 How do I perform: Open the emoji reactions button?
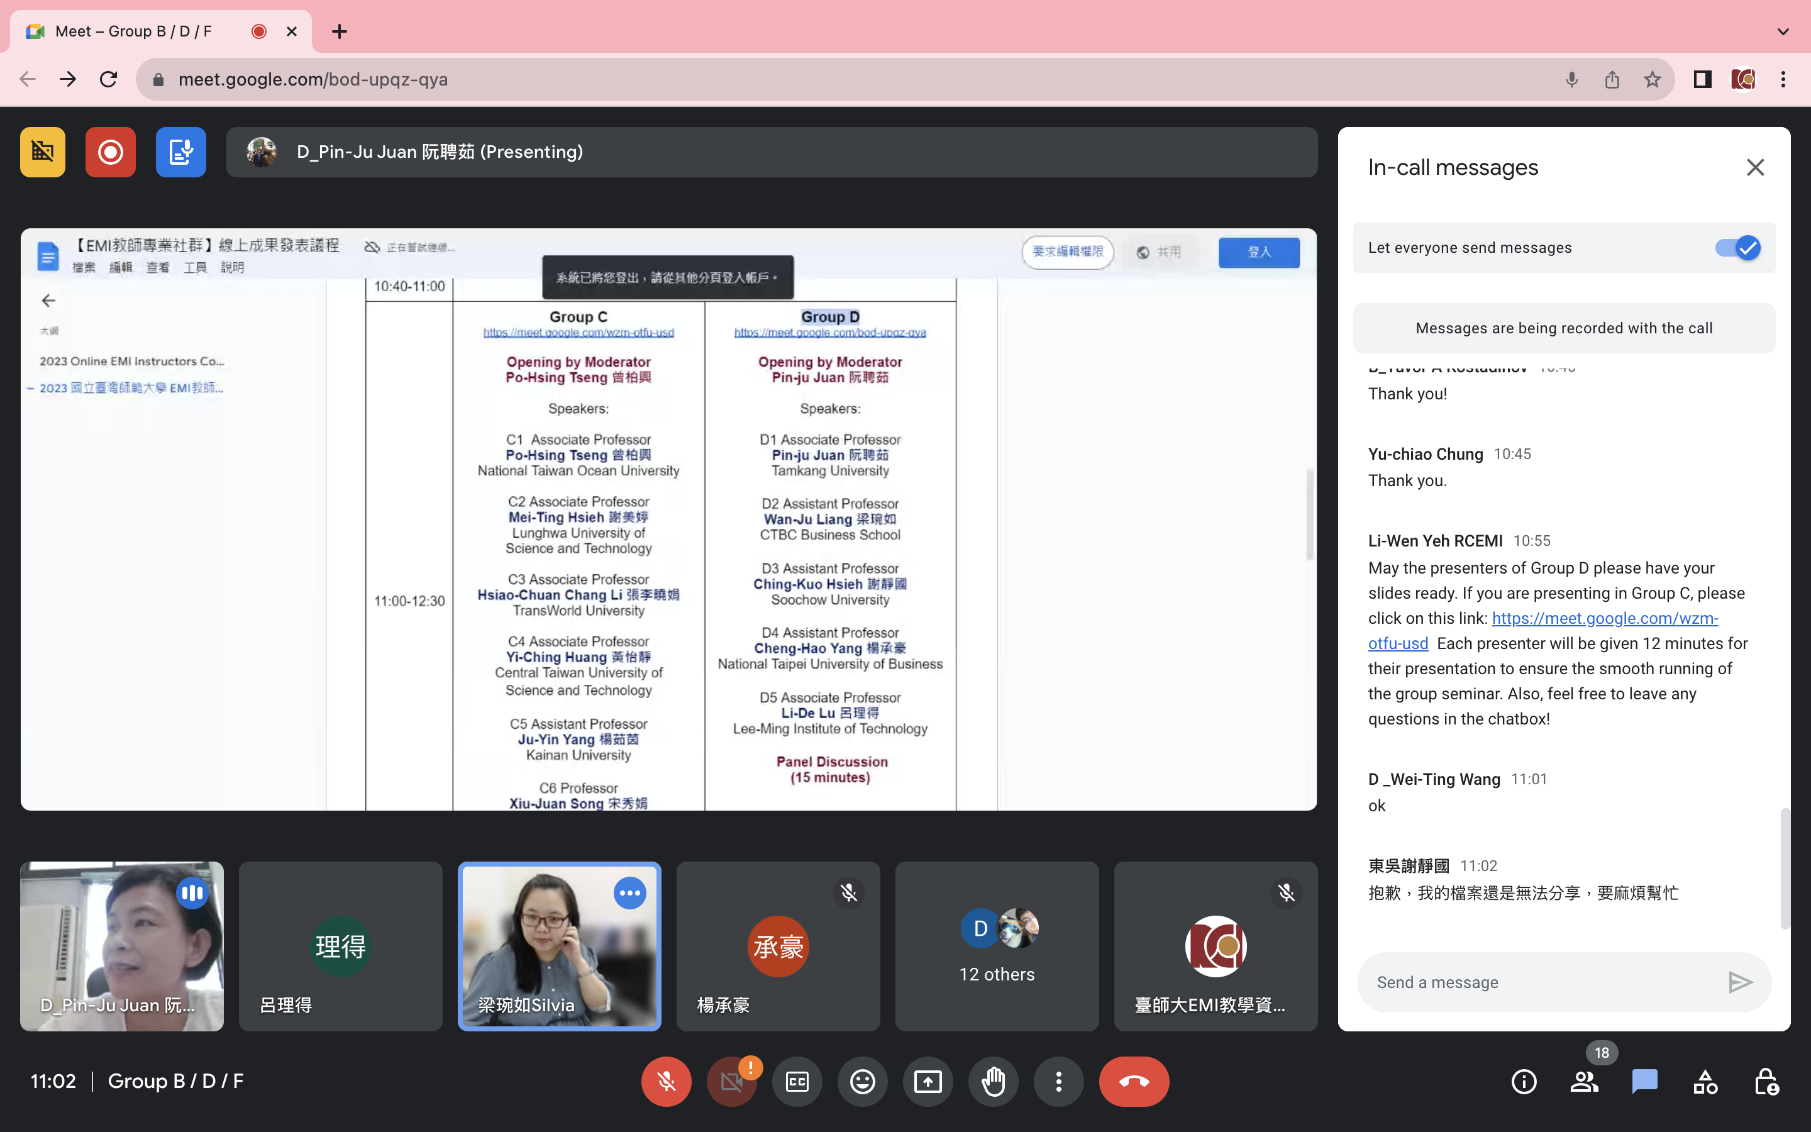click(x=862, y=1081)
